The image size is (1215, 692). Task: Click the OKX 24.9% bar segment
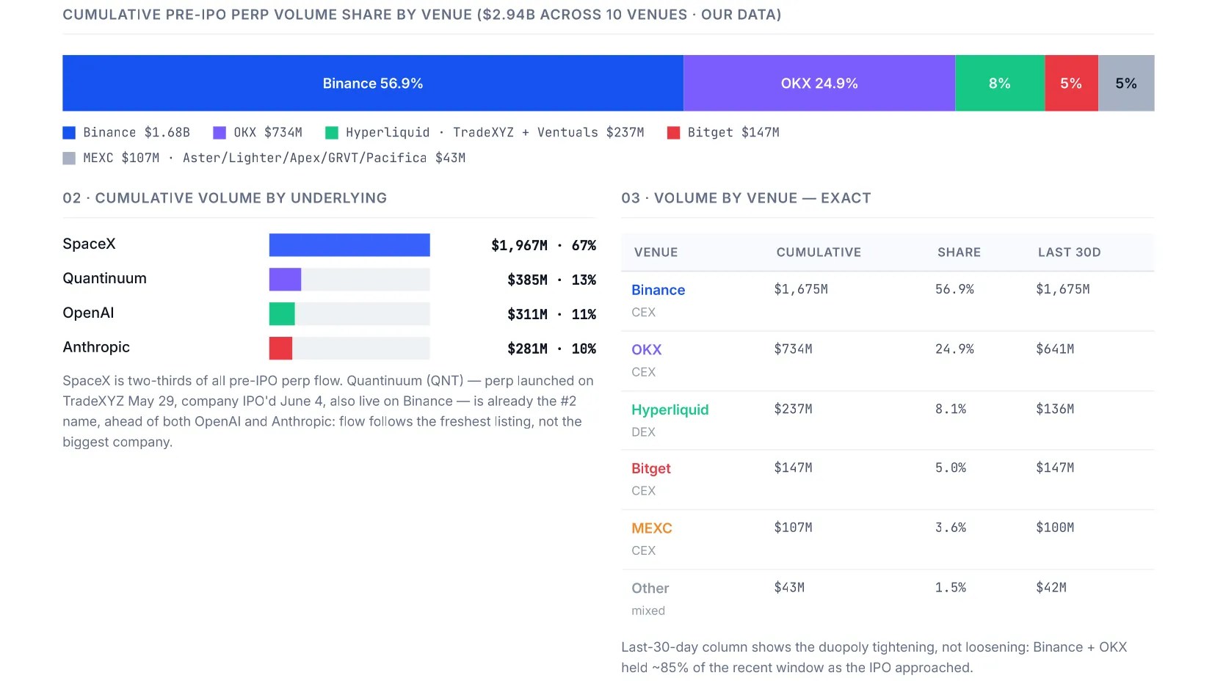819,83
